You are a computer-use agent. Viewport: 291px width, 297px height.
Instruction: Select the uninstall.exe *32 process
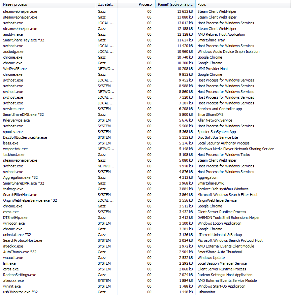tap(146, 235)
